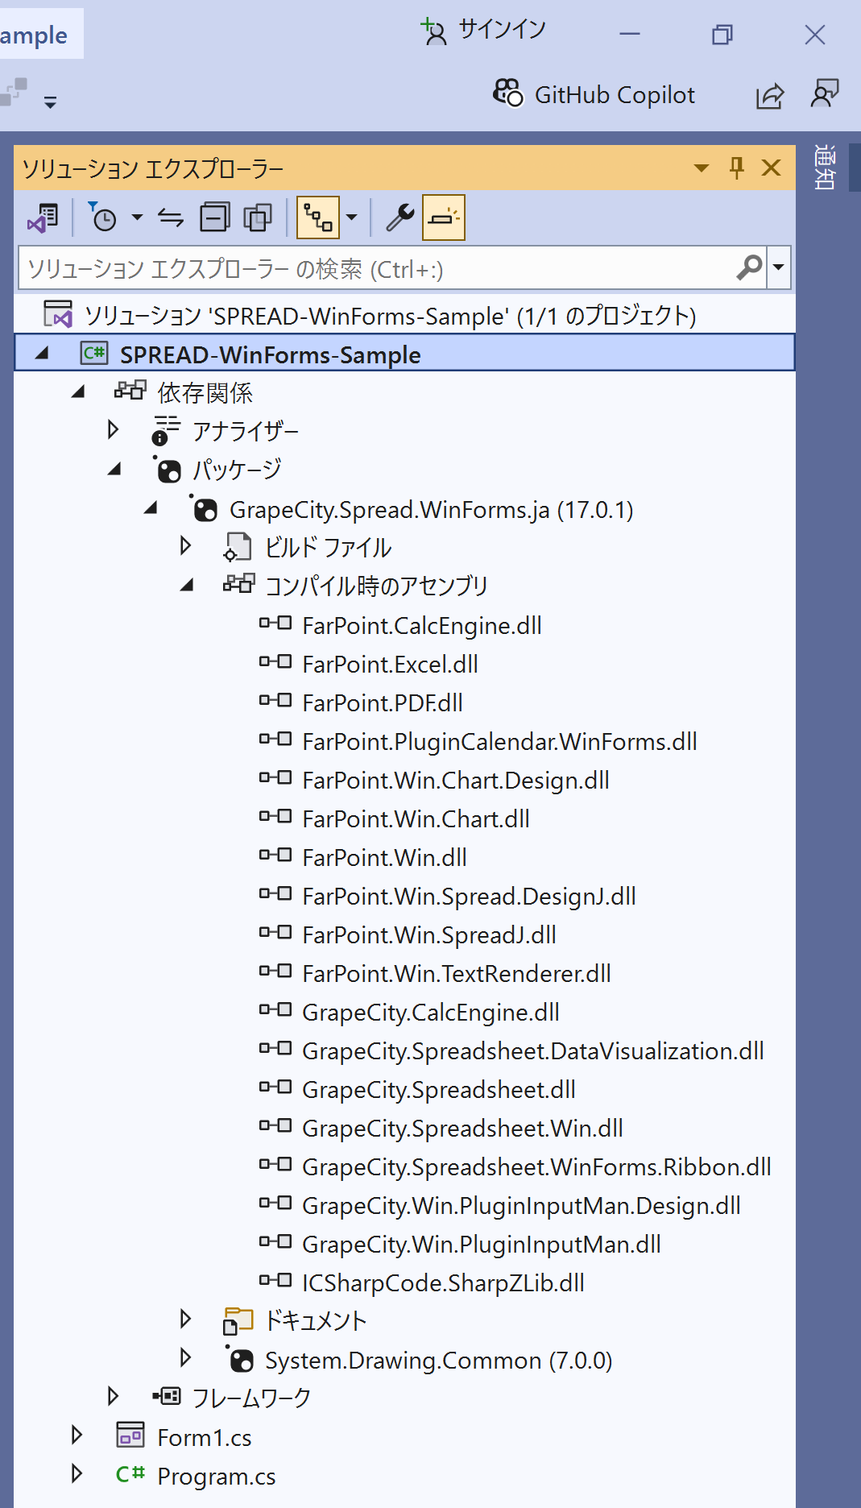Click the パッケージ package icon
Image resolution: width=861 pixels, height=1508 pixels.
coord(168,470)
